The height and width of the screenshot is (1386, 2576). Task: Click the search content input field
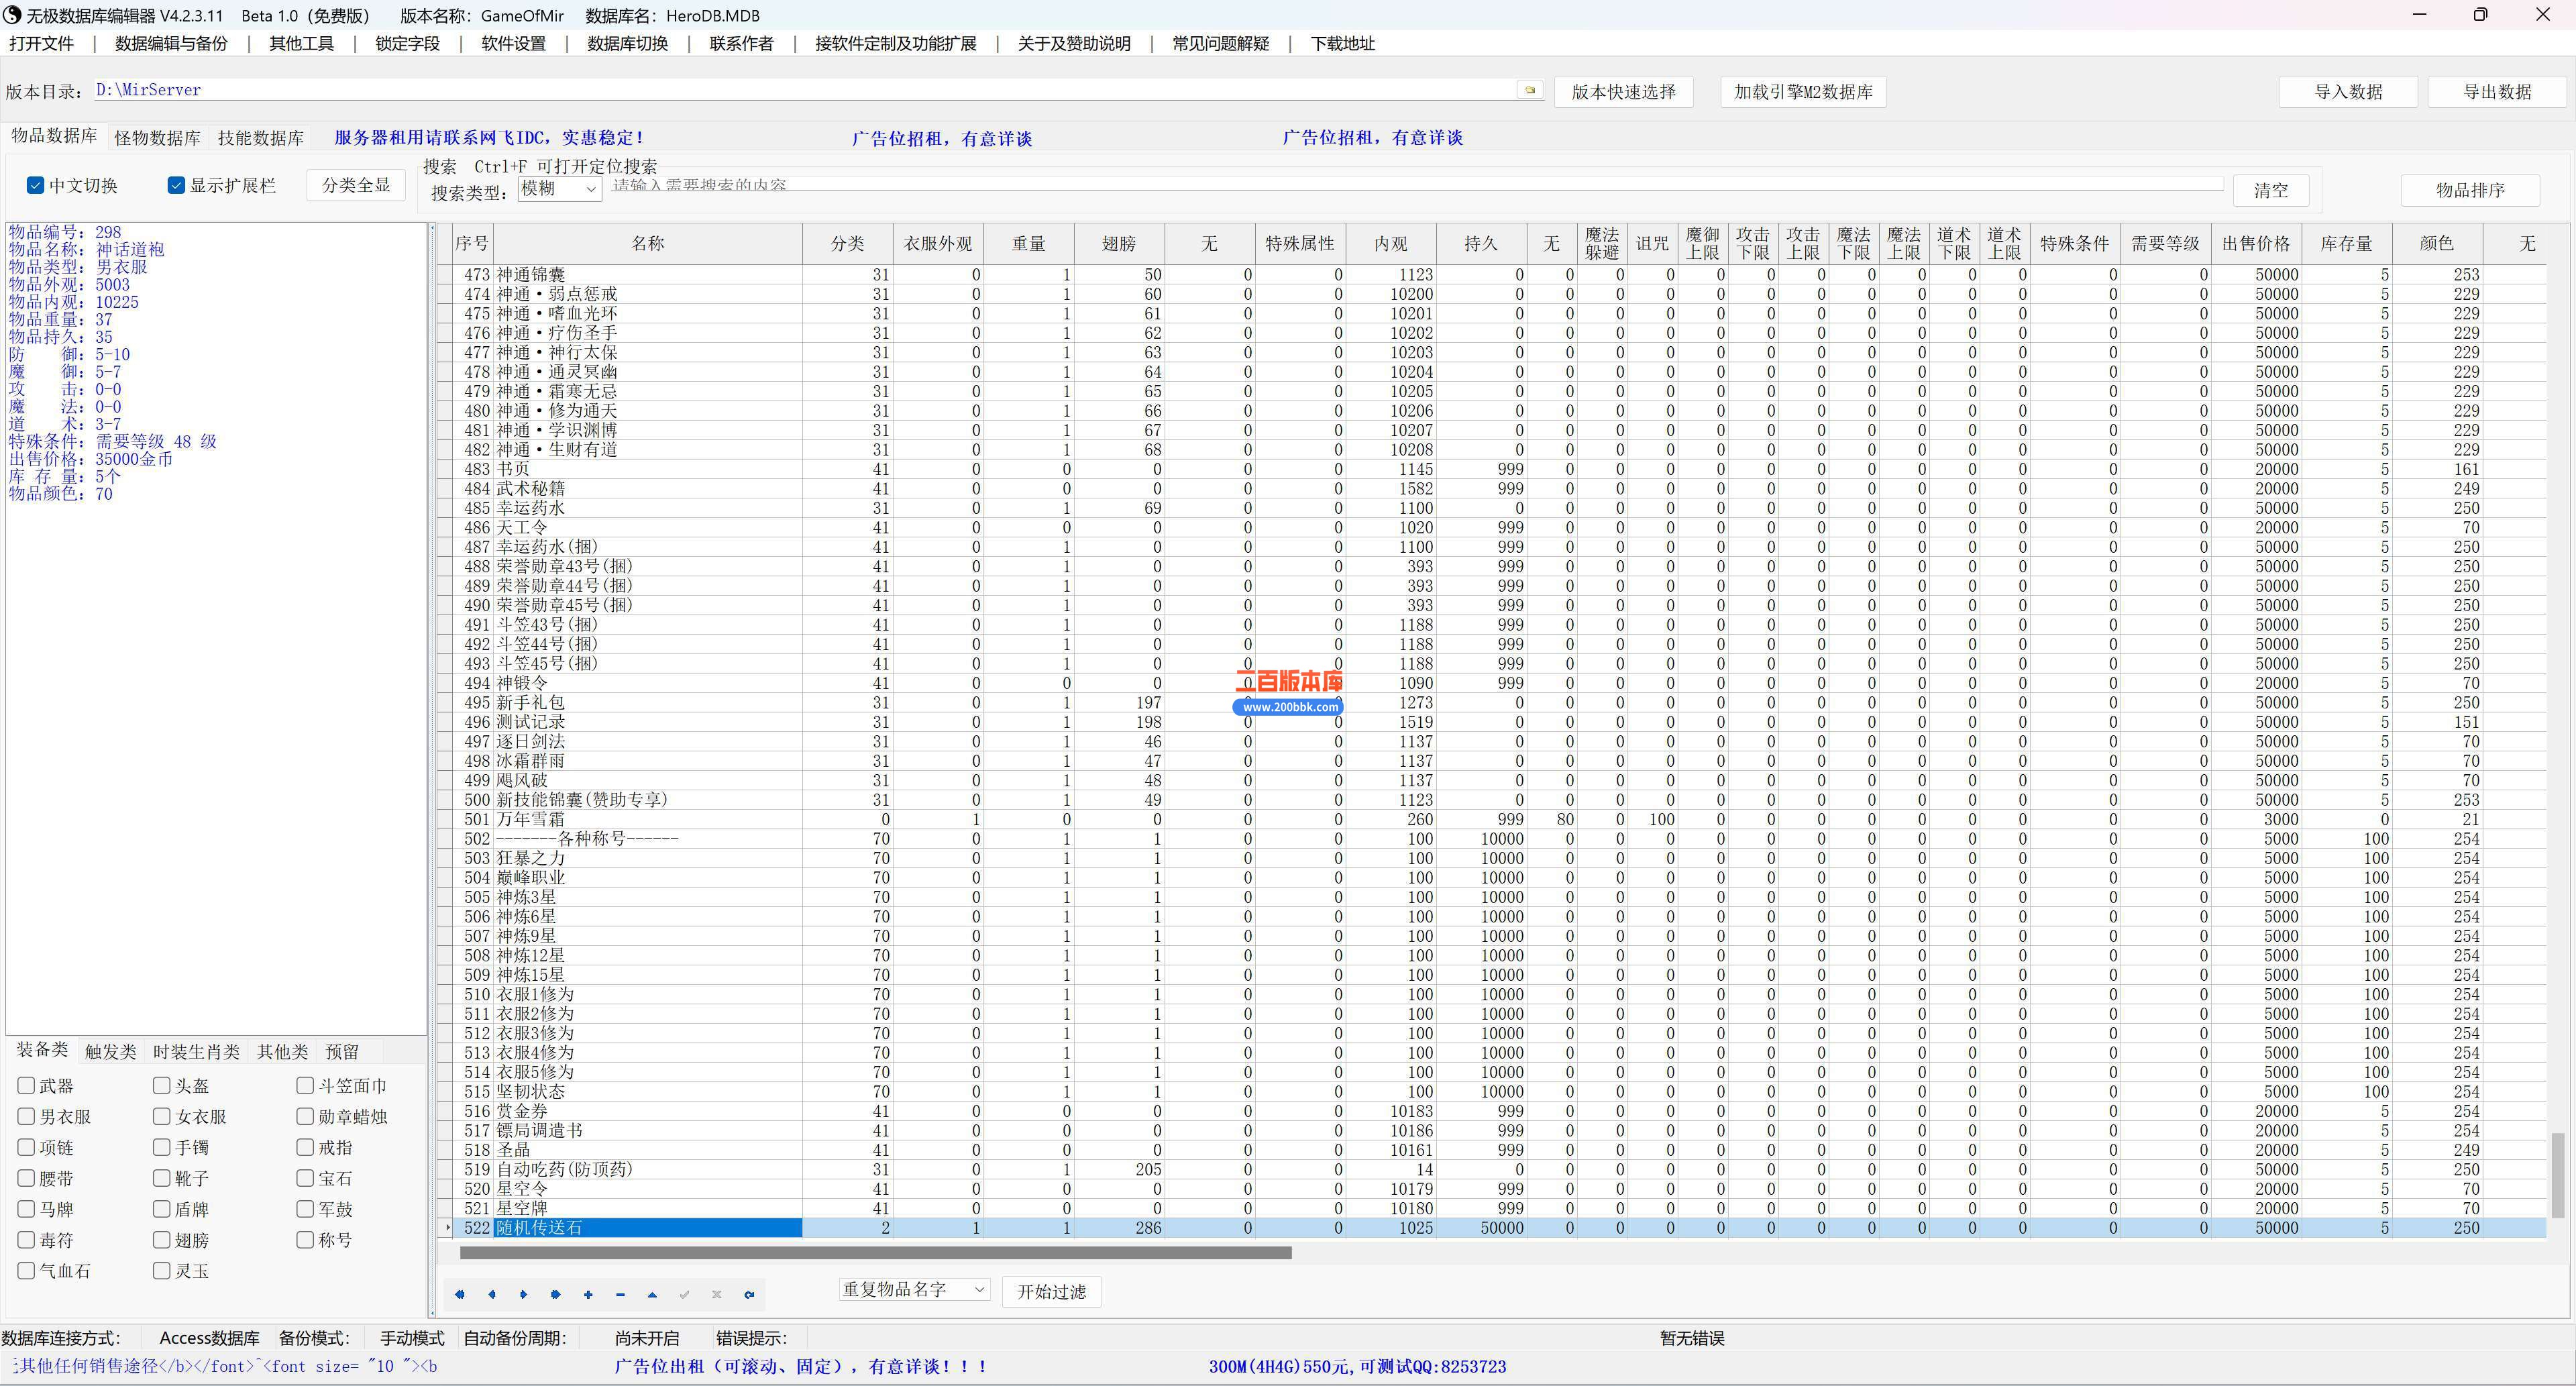(1416, 185)
